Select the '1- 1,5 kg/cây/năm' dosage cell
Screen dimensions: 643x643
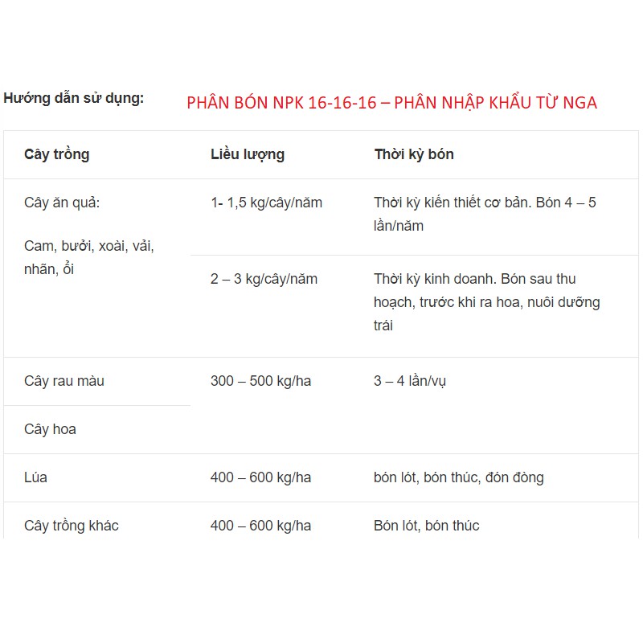[x=266, y=203]
